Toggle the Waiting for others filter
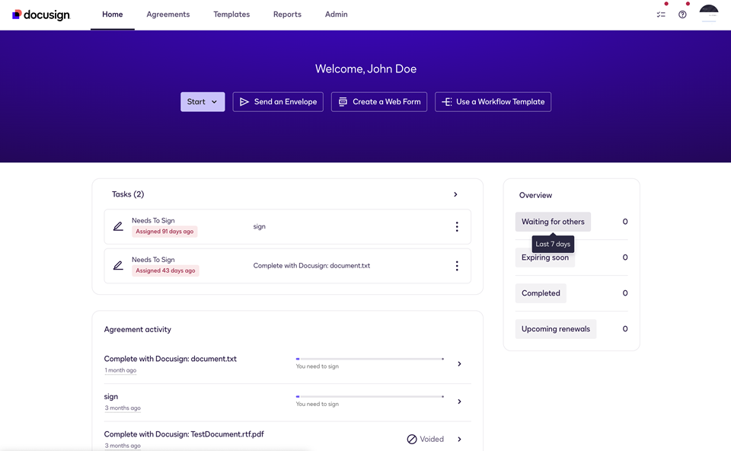This screenshot has height=451, width=731. coord(553,222)
